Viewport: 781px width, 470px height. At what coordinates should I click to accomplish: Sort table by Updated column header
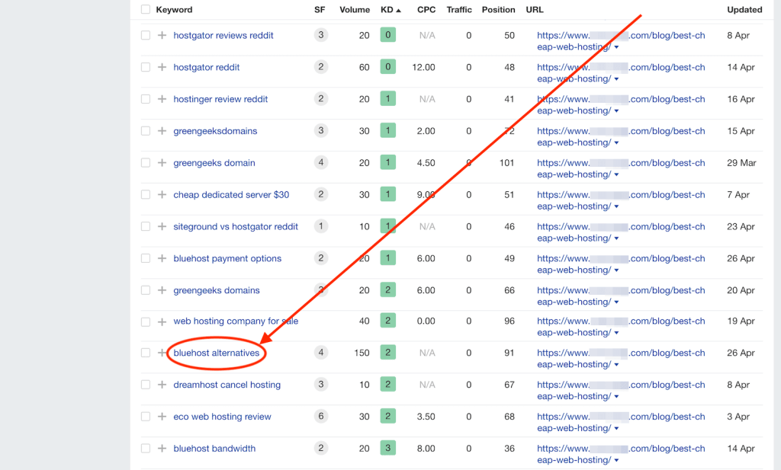744,9
